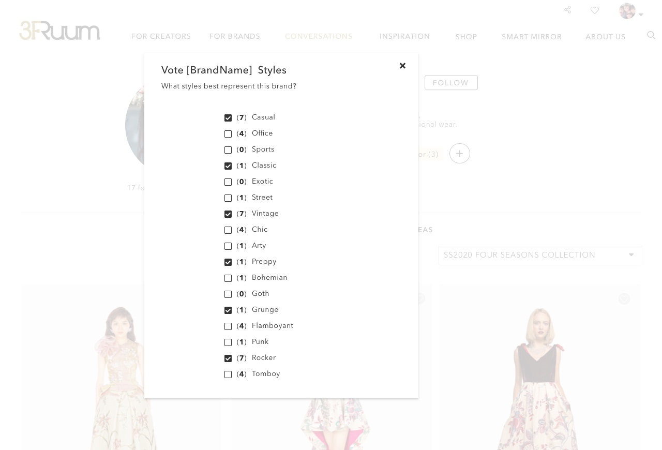Check the Exotic style checkbox
Image resolution: width=662 pixels, height=450 pixels.
point(228,182)
